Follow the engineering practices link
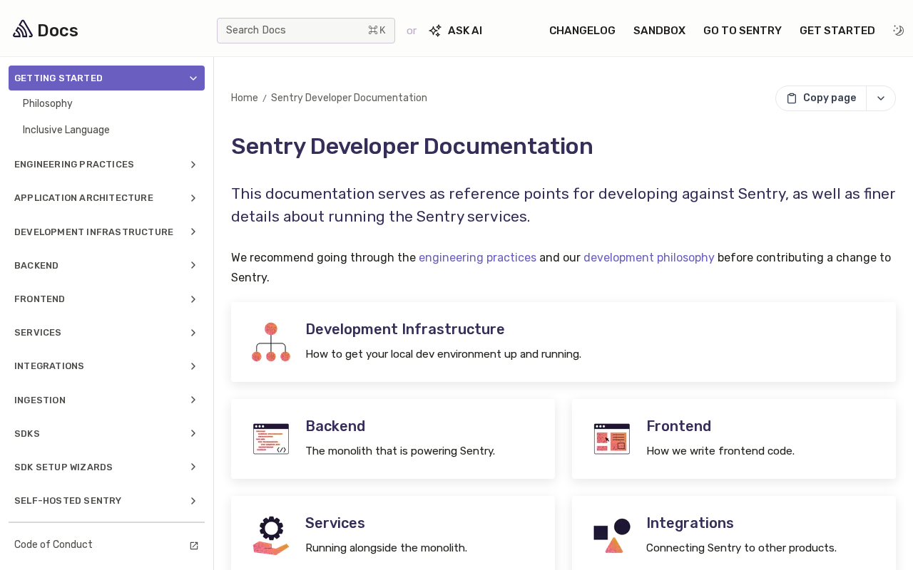 click(x=477, y=257)
